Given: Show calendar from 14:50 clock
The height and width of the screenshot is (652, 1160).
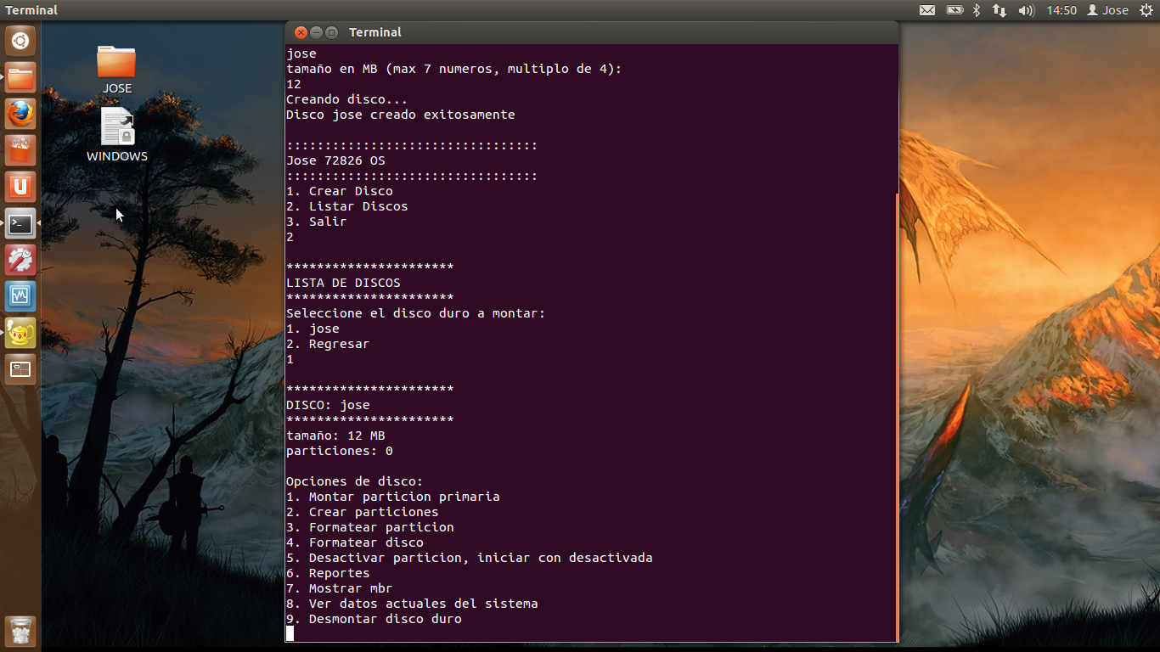Looking at the screenshot, I should pyautogui.click(x=1061, y=10).
